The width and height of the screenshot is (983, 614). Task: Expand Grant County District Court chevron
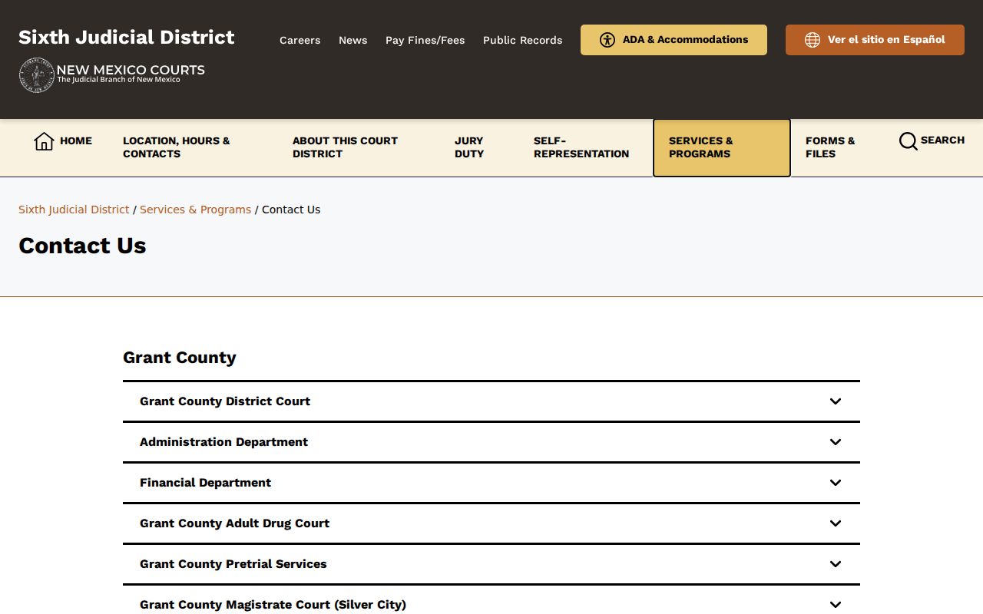click(836, 401)
